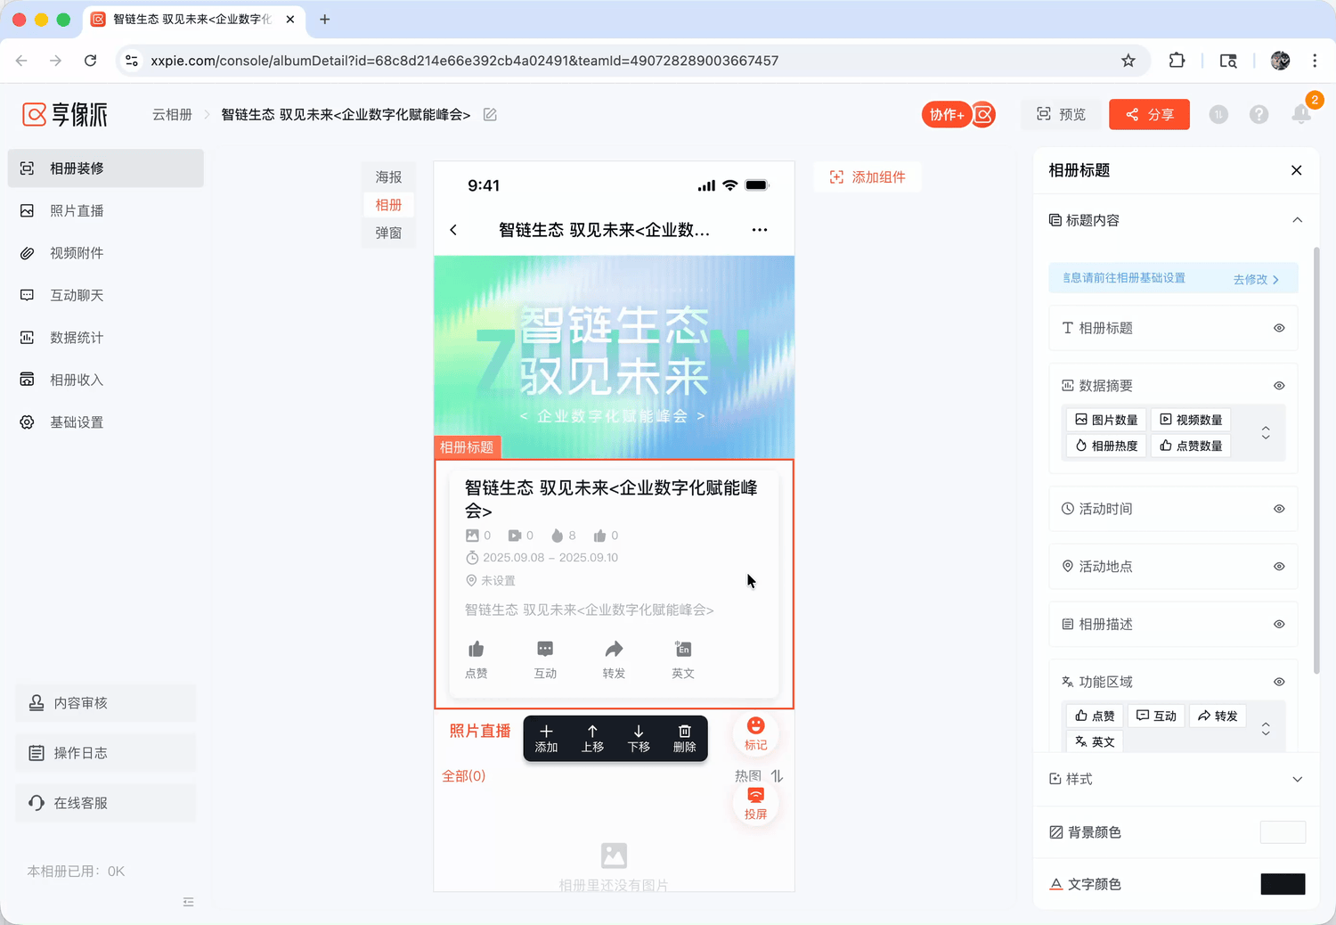The width and height of the screenshot is (1336, 925).
Task: Toggle visibility eye for 相册标题
Action: [x=1279, y=328]
